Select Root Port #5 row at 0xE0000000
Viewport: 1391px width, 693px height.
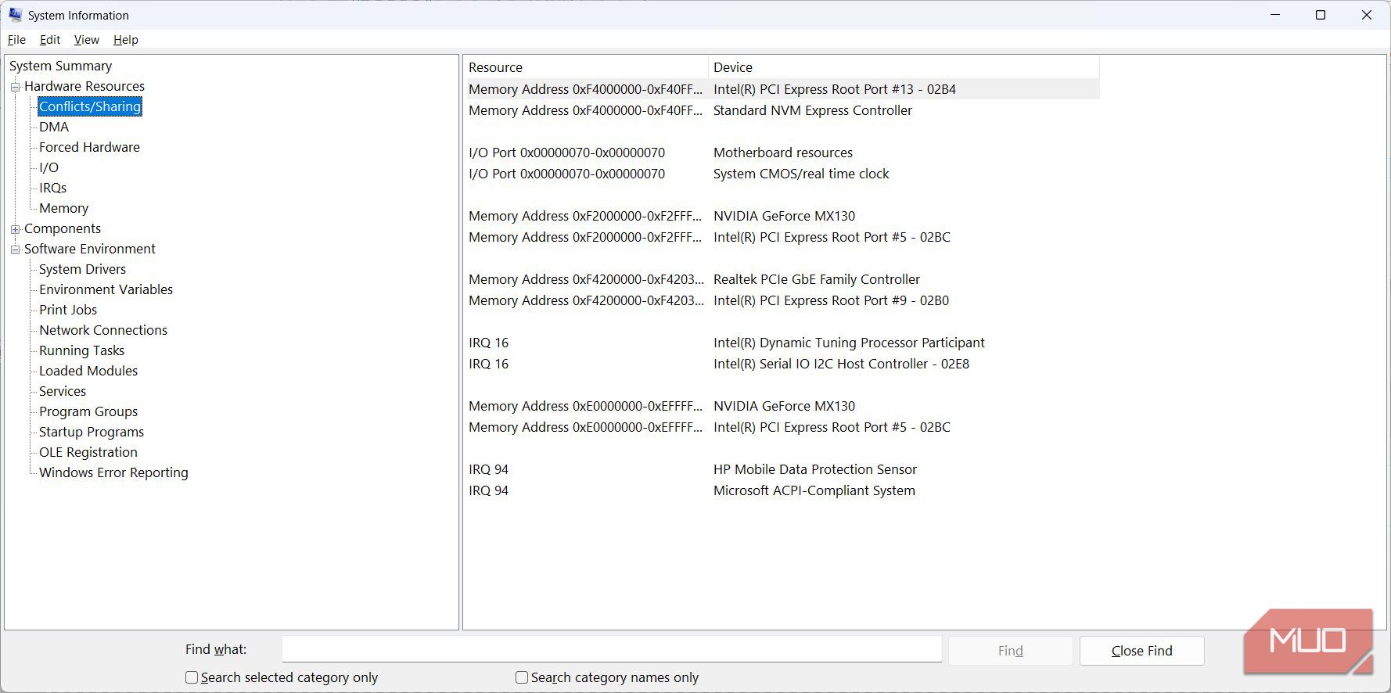pyautogui.click(x=782, y=427)
